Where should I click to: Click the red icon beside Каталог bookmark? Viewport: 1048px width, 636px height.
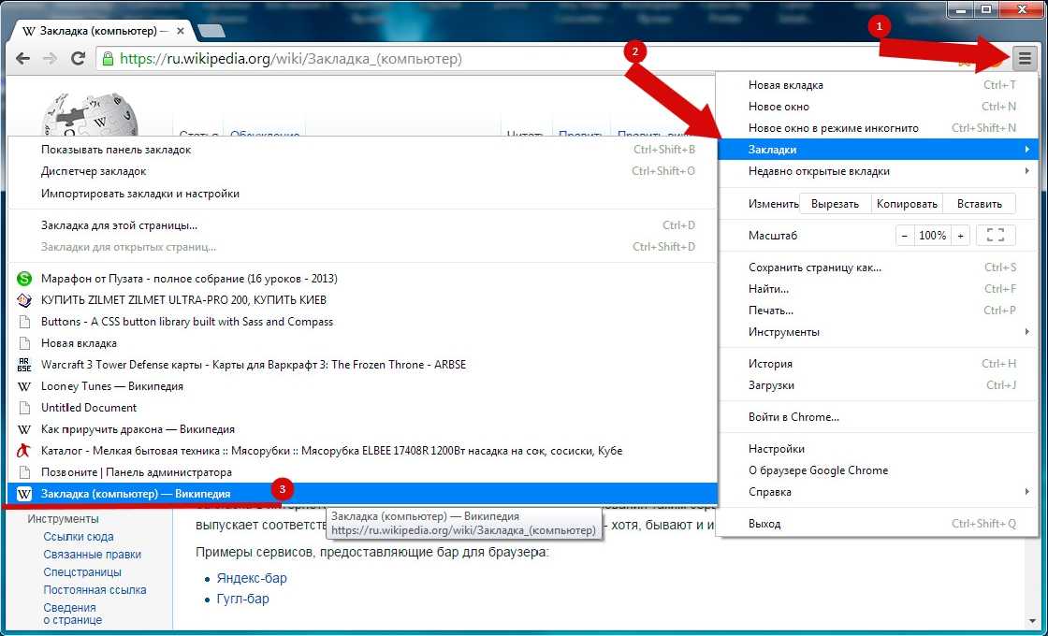tap(24, 451)
